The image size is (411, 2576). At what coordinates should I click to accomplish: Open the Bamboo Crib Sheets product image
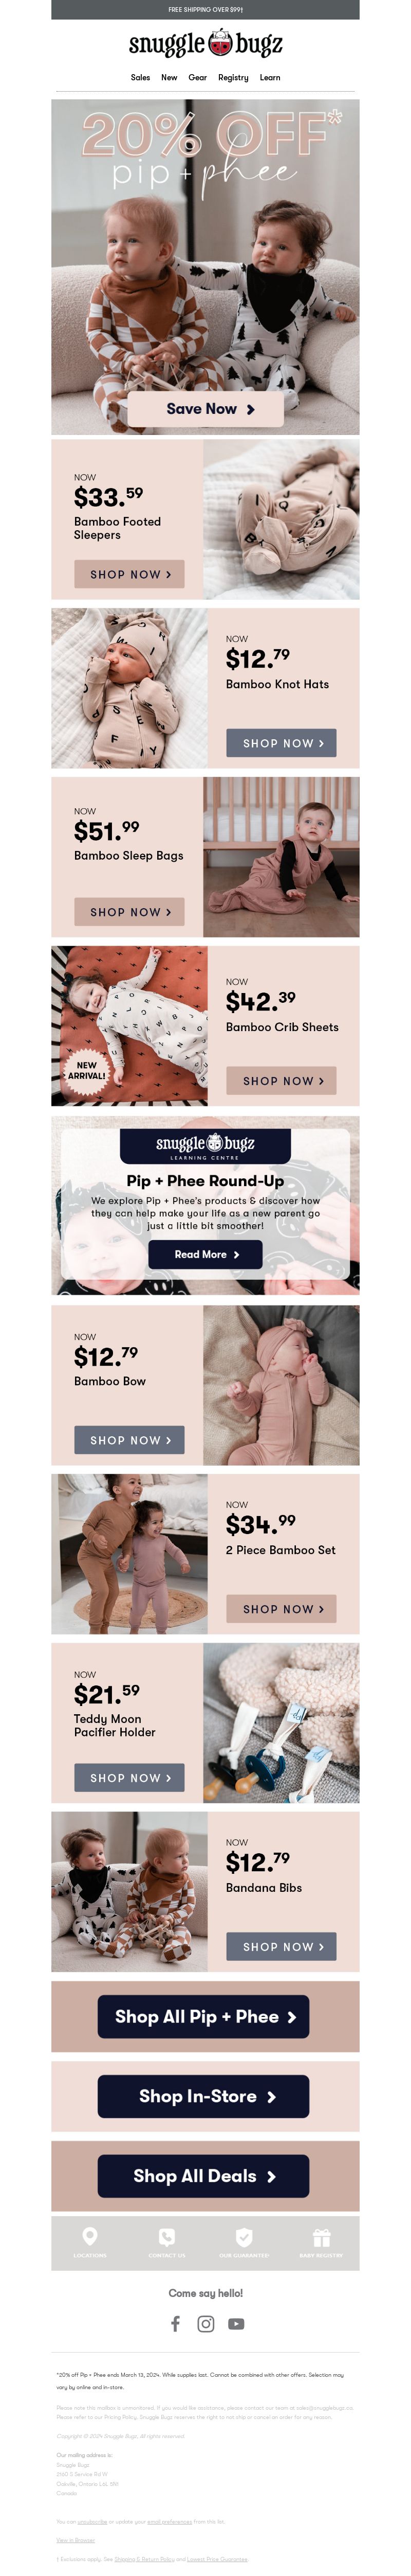[129, 1026]
